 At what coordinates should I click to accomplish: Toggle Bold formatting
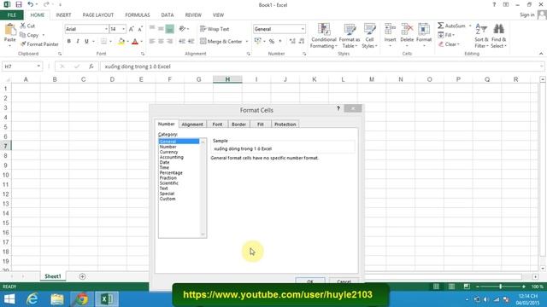(x=68, y=41)
